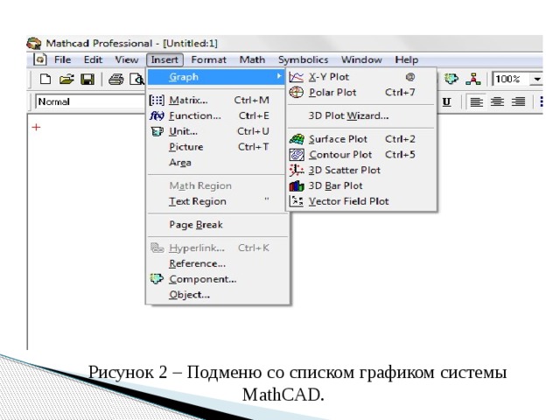Open the File menu

62,59
